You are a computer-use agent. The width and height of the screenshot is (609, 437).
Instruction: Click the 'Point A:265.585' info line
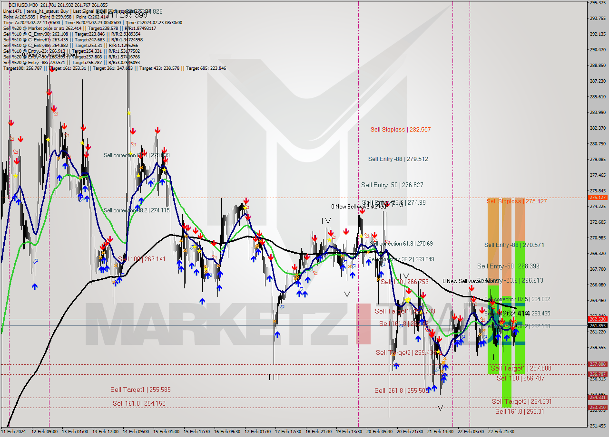56,17
